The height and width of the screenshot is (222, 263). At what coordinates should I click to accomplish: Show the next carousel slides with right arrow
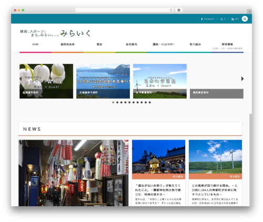point(242,79)
